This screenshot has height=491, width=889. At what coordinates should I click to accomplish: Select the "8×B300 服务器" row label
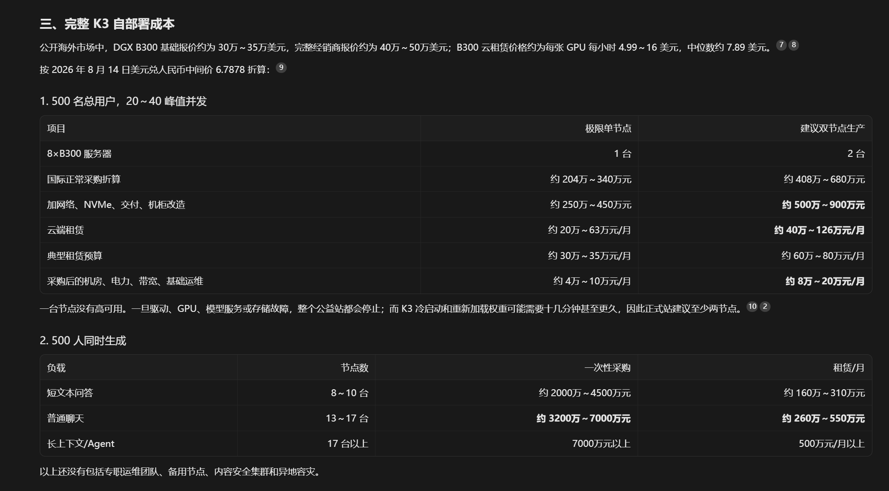pyautogui.click(x=80, y=154)
